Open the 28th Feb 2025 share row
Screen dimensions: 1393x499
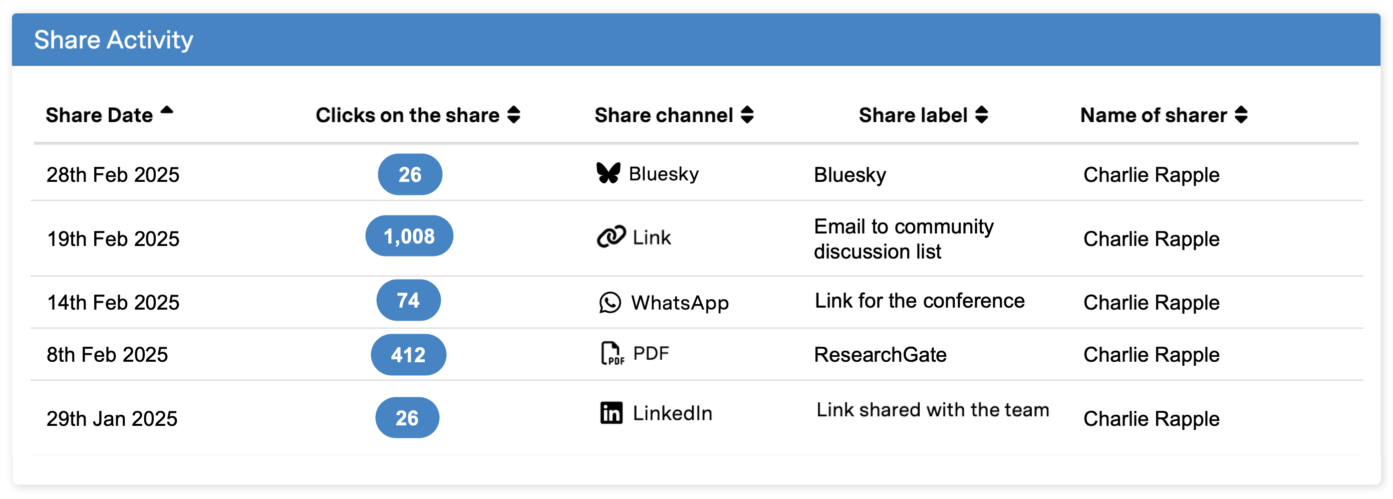tap(113, 175)
